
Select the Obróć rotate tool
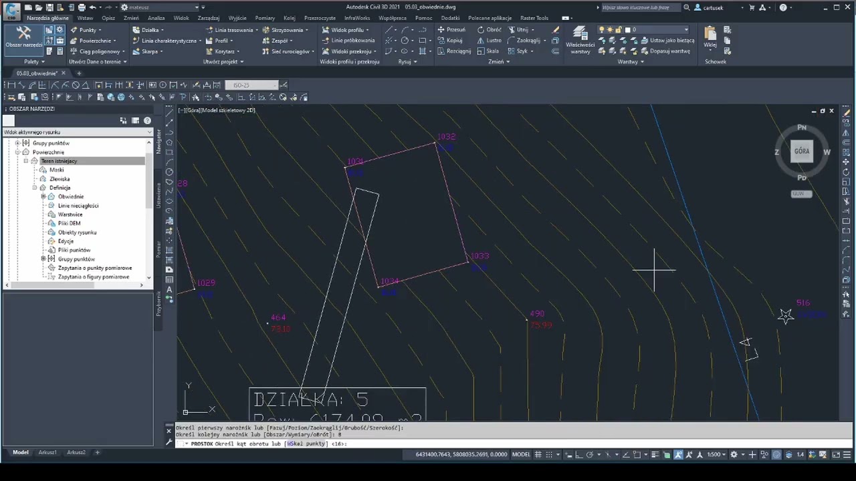point(489,29)
